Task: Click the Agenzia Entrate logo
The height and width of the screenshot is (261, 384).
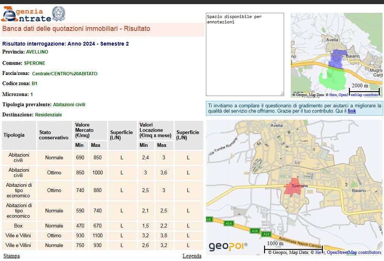Action: pyautogui.click(x=26, y=14)
